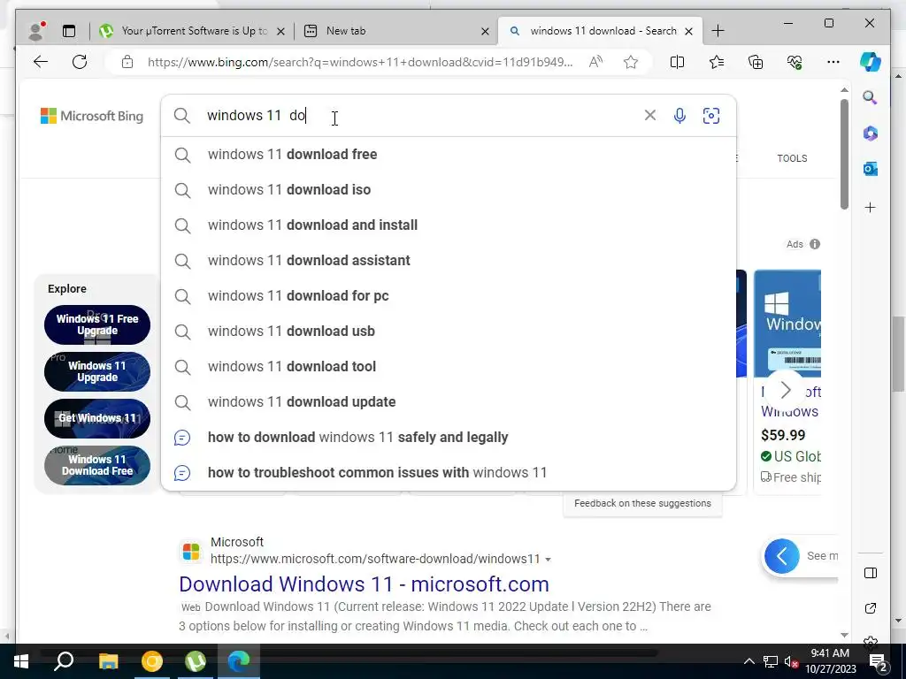Open Browser essentials heart icon
The height and width of the screenshot is (679, 906).
click(x=795, y=62)
